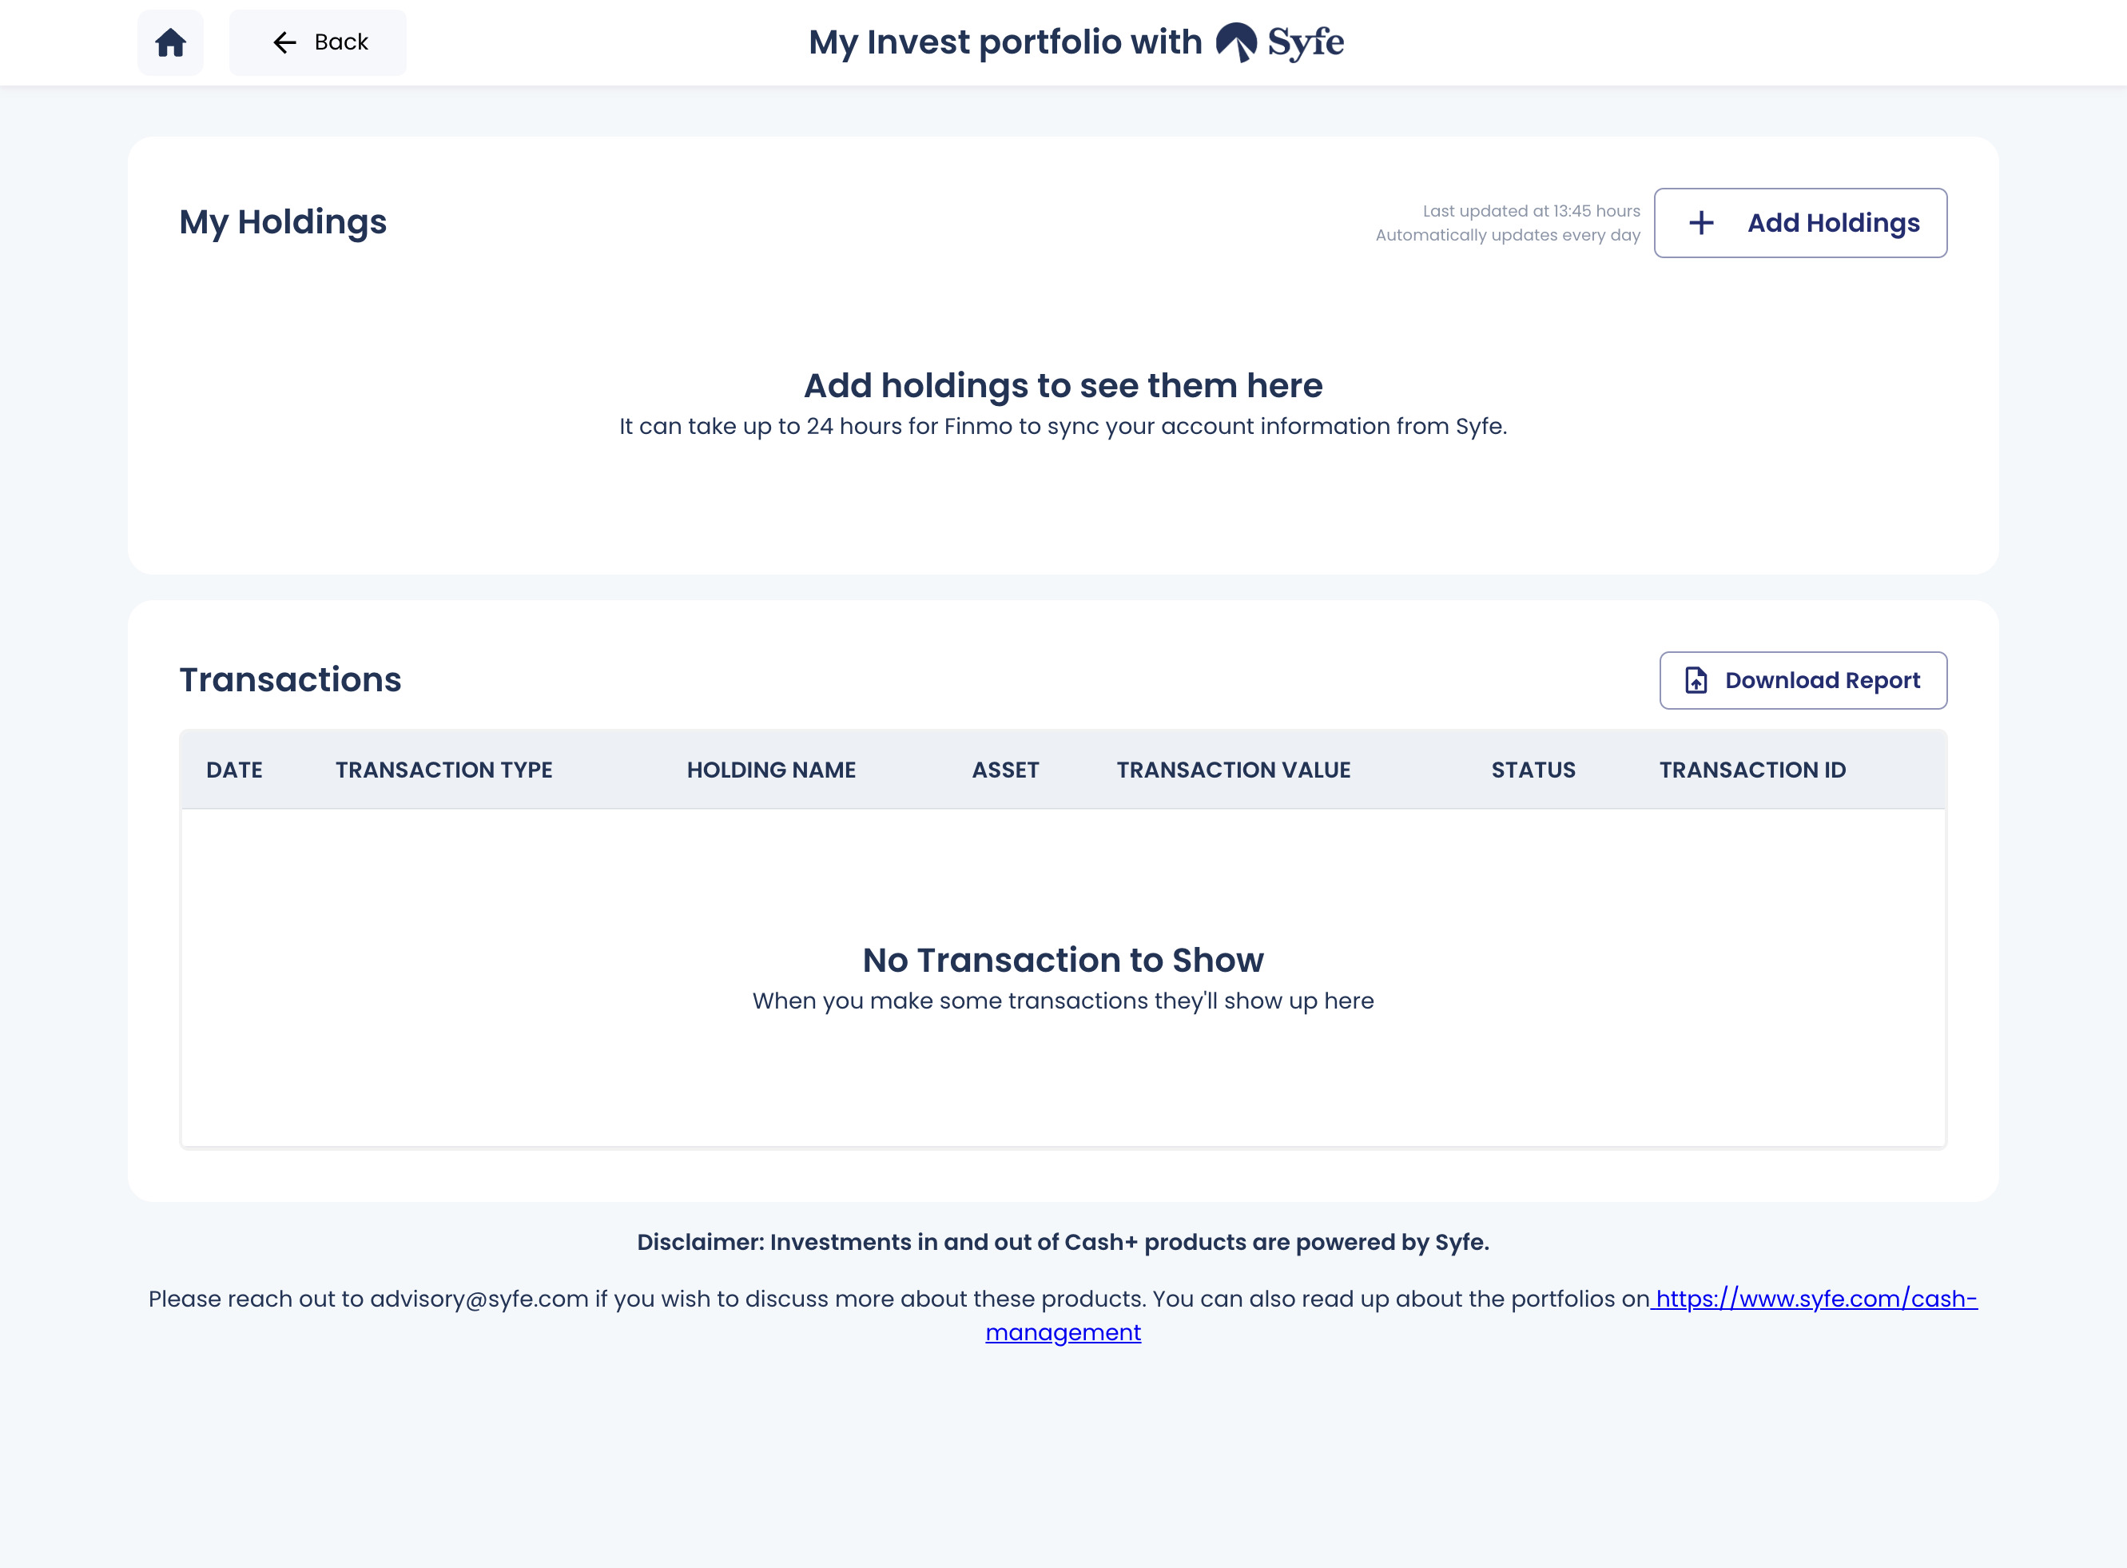Image resolution: width=2127 pixels, height=1568 pixels.
Task: Click the DATE column header
Action: 234,770
